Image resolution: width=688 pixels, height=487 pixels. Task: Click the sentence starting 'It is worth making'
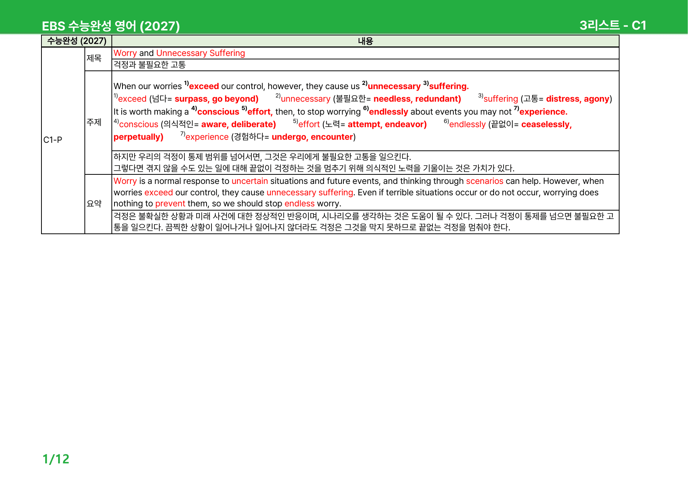pos(340,112)
